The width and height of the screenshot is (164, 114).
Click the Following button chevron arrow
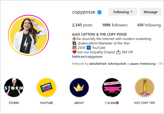tap(131, 12)
